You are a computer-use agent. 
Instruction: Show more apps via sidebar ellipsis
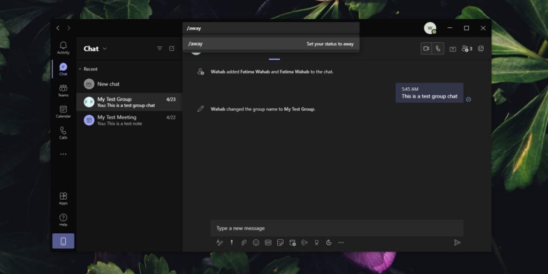tap(63, 154)
